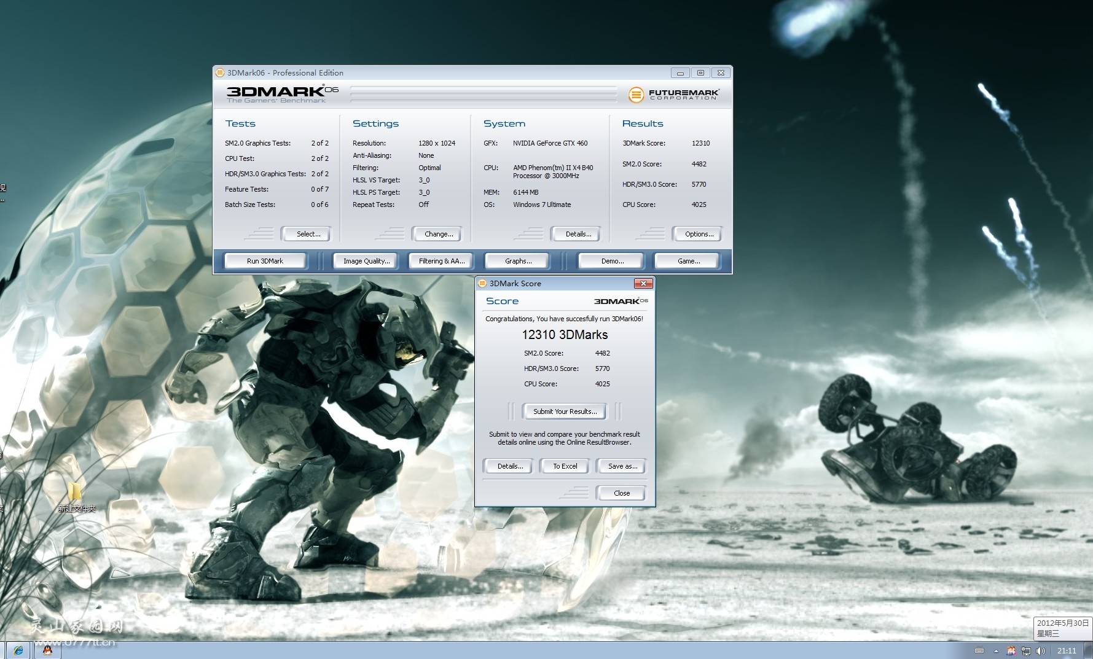Open Filtering & AA tool
This screenshot has width=1093, height=659.
442,261
